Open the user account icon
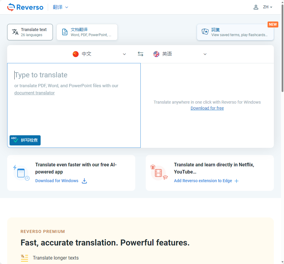Screen dimensions: 284x264 256,7
